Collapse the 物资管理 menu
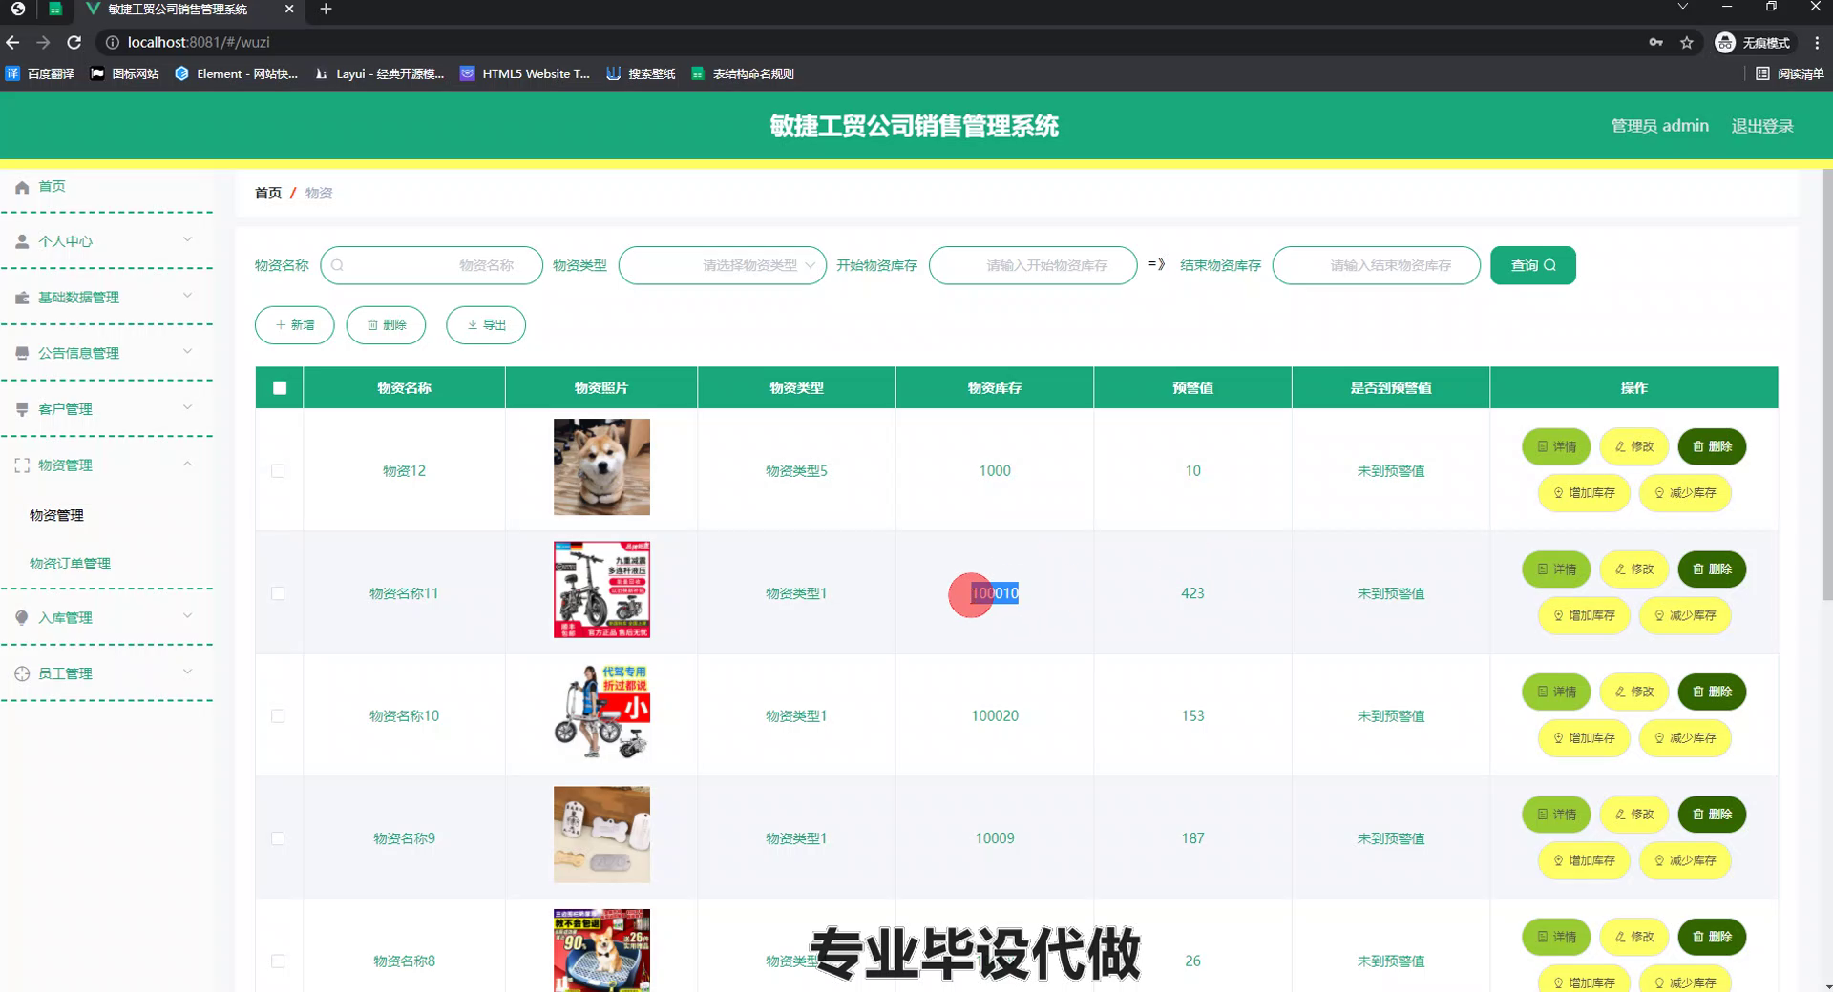 tap(187, 464)
